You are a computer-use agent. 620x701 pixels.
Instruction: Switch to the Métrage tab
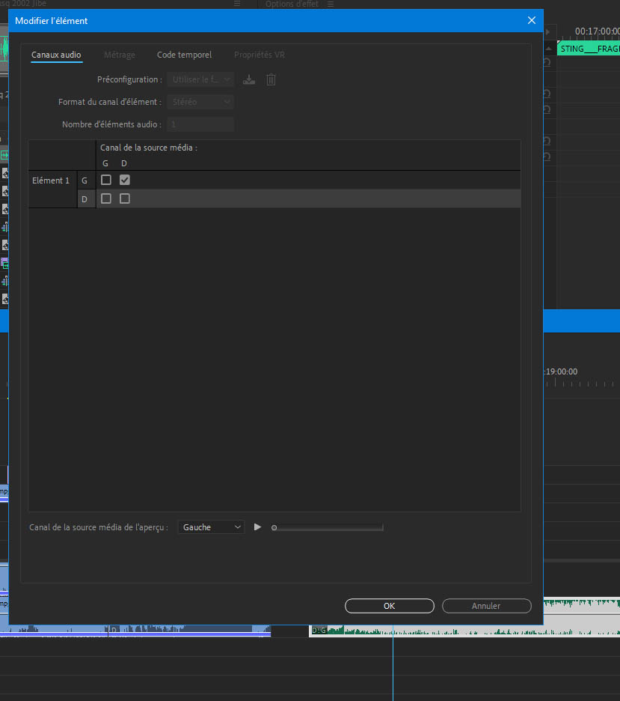(x=120, y=55)
